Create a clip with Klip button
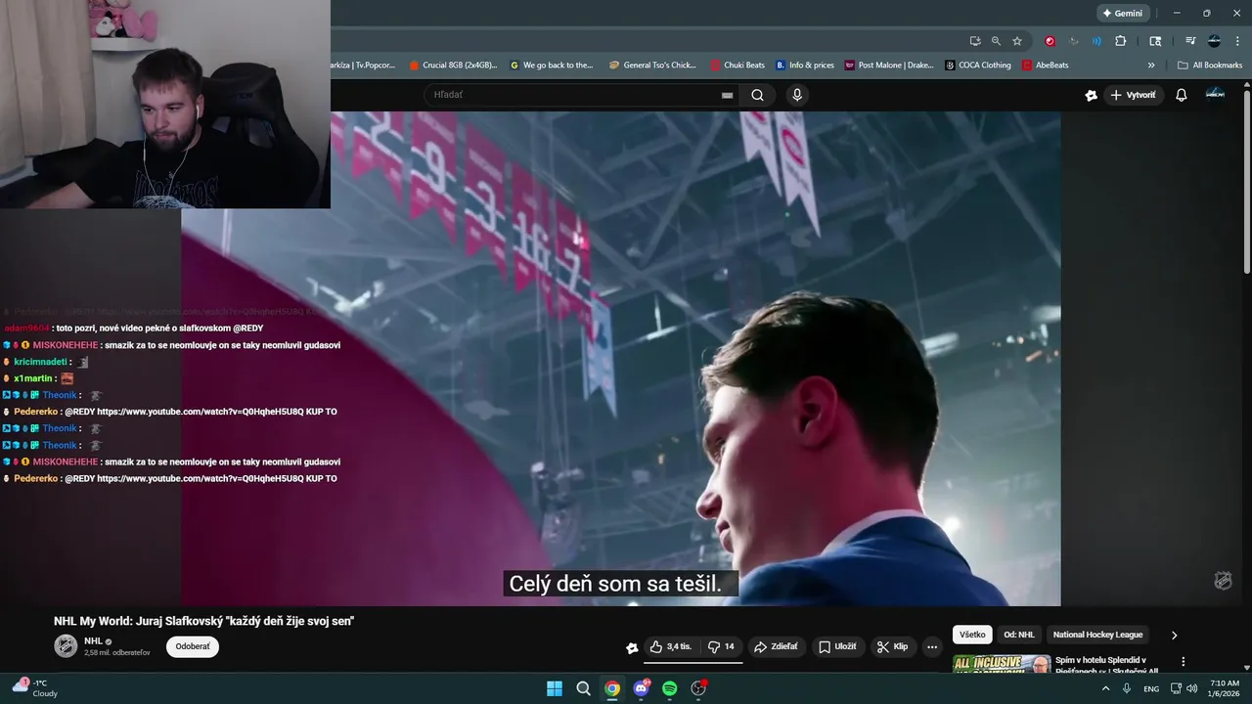This screenshot has height=704, width=1252. [892, 646]
